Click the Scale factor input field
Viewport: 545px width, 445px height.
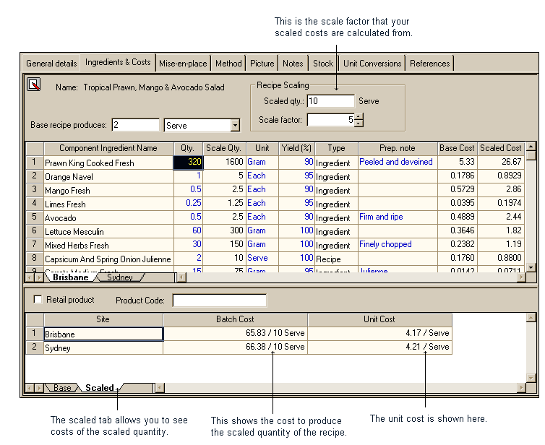coord(330,120)
